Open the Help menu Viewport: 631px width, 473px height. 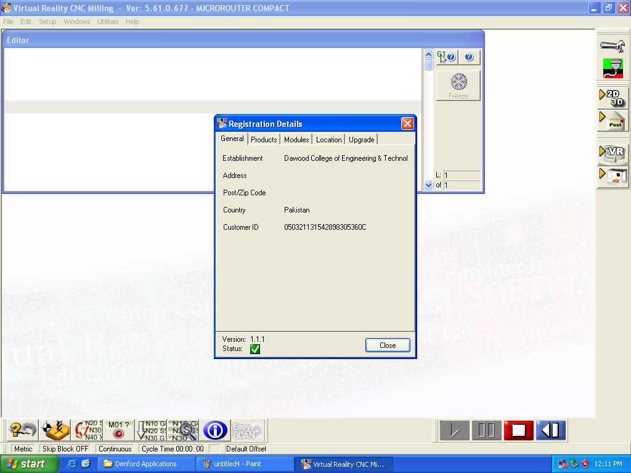click(x=132, y=22)
